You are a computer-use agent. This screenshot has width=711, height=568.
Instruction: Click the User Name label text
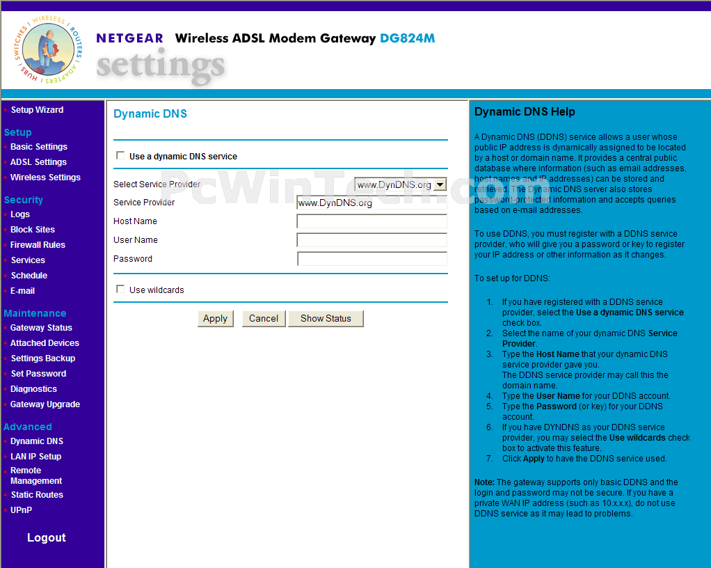[x=136, y=240]
